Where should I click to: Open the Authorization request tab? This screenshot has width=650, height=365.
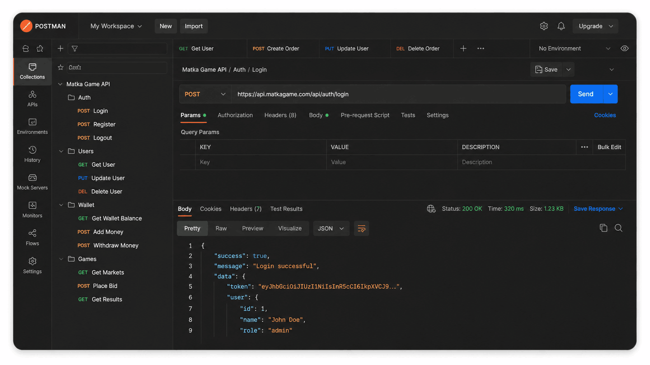click(x=235, y=115)
